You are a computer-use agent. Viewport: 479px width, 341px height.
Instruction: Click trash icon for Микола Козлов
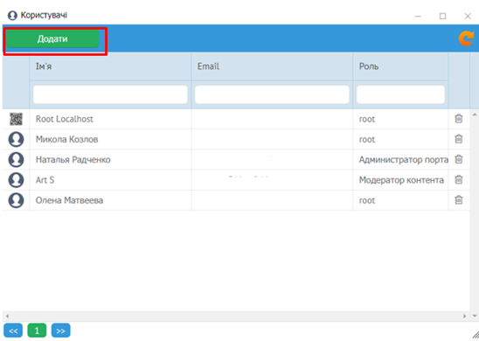[459, 139]
